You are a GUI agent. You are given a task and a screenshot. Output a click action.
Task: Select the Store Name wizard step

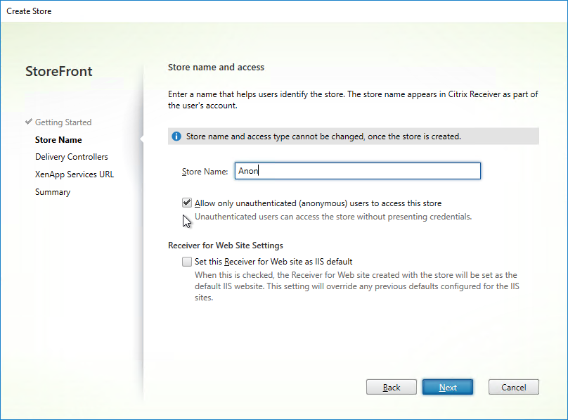click(58, 140)
